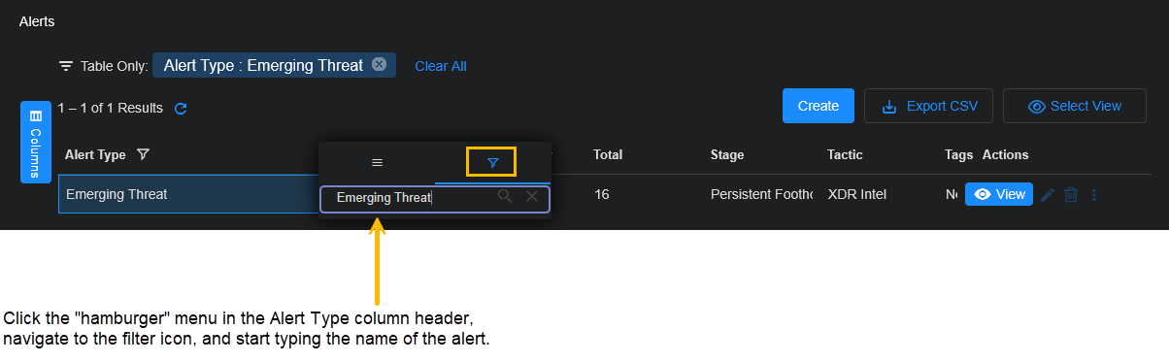Select the filter tab in the popup
The height and width of the screenshot is (362, 1169).
(x=492, y=163)
